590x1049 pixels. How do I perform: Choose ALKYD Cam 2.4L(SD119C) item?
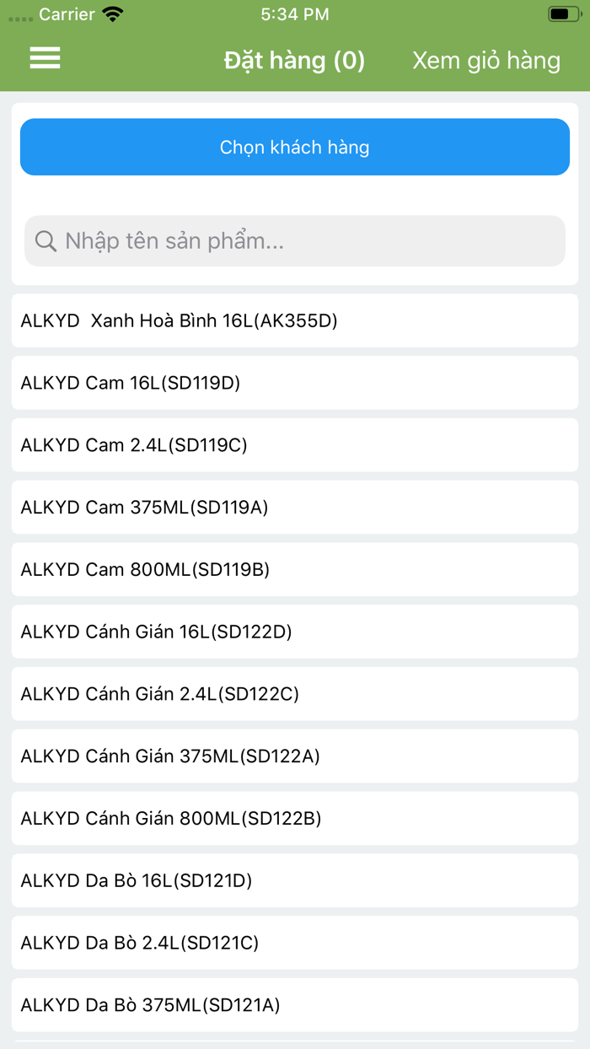pyautogui.click(x=294, y=445)
